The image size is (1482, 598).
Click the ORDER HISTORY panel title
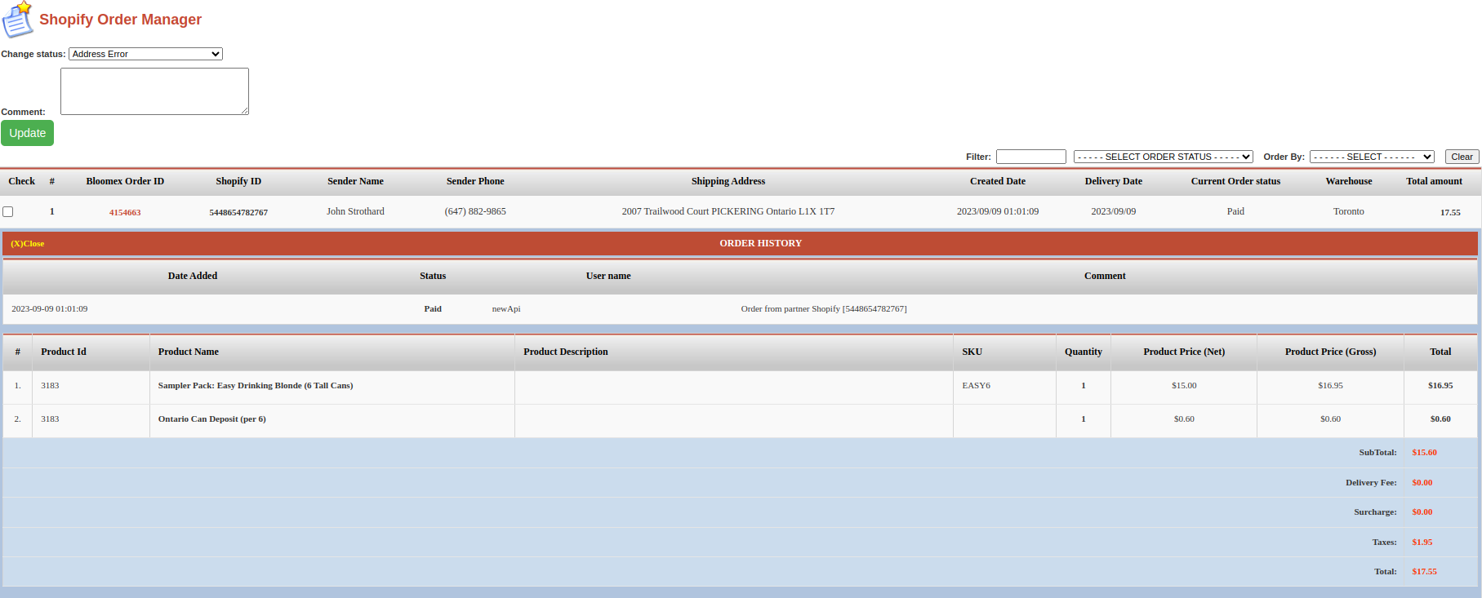click(x=760, y=243)
